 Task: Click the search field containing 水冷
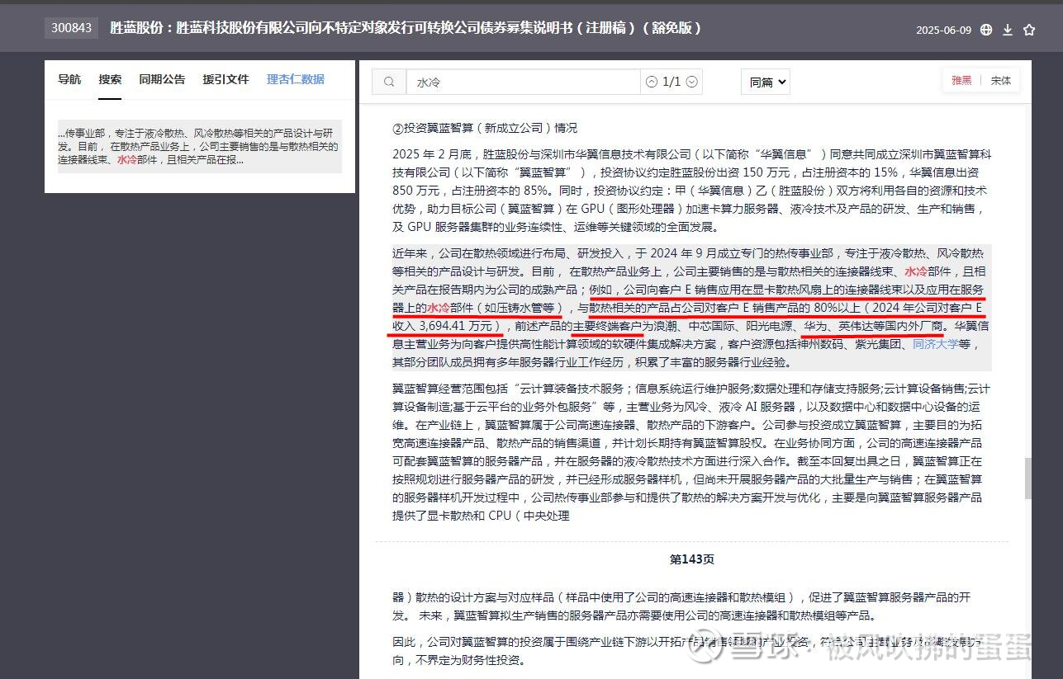coord(523,82)
